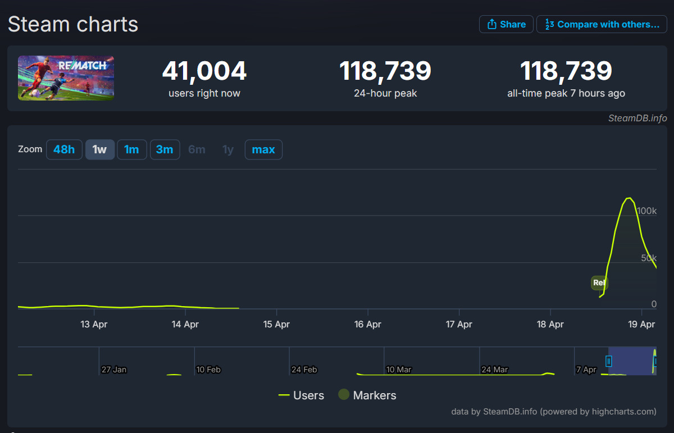
Task: Click the Rel release marker on chart
Action: 599,282
